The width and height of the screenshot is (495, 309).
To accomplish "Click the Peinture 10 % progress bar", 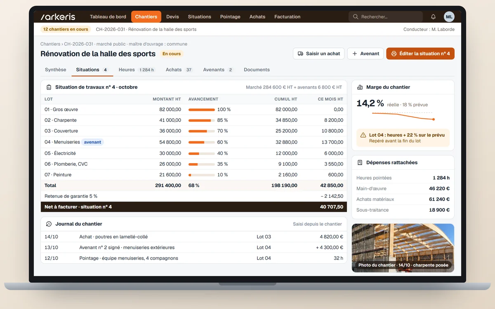I will (x=202, y=175).
